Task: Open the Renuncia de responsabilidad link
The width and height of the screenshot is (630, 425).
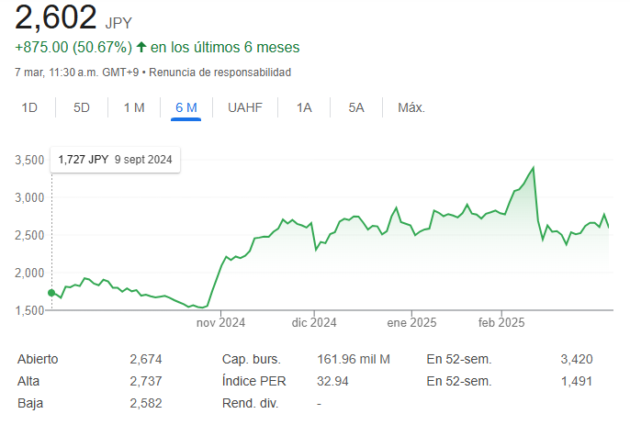Action: pyautogui.click(x=220, y=73)
